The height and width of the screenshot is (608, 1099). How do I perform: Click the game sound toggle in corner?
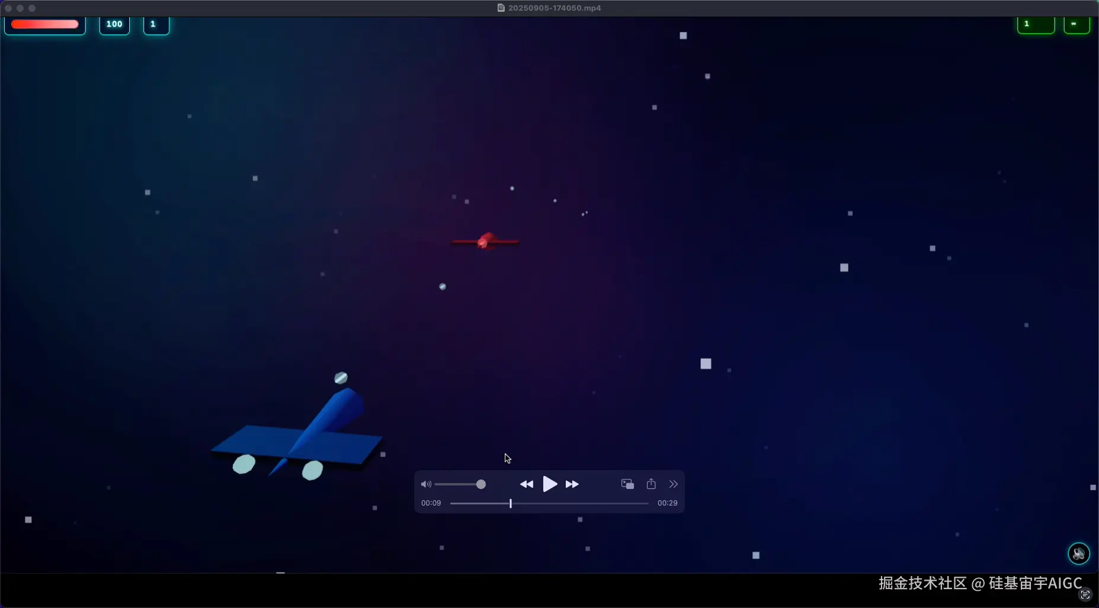click(1078, 554)
